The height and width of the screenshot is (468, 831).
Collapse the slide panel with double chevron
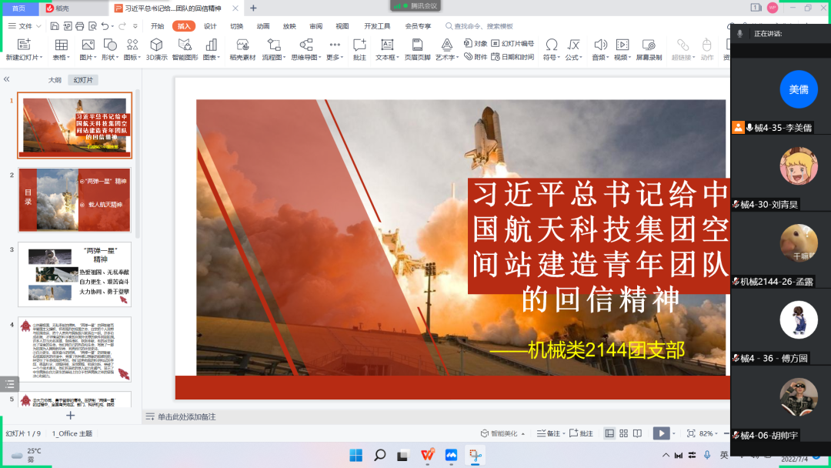click(x=7, y=80)
